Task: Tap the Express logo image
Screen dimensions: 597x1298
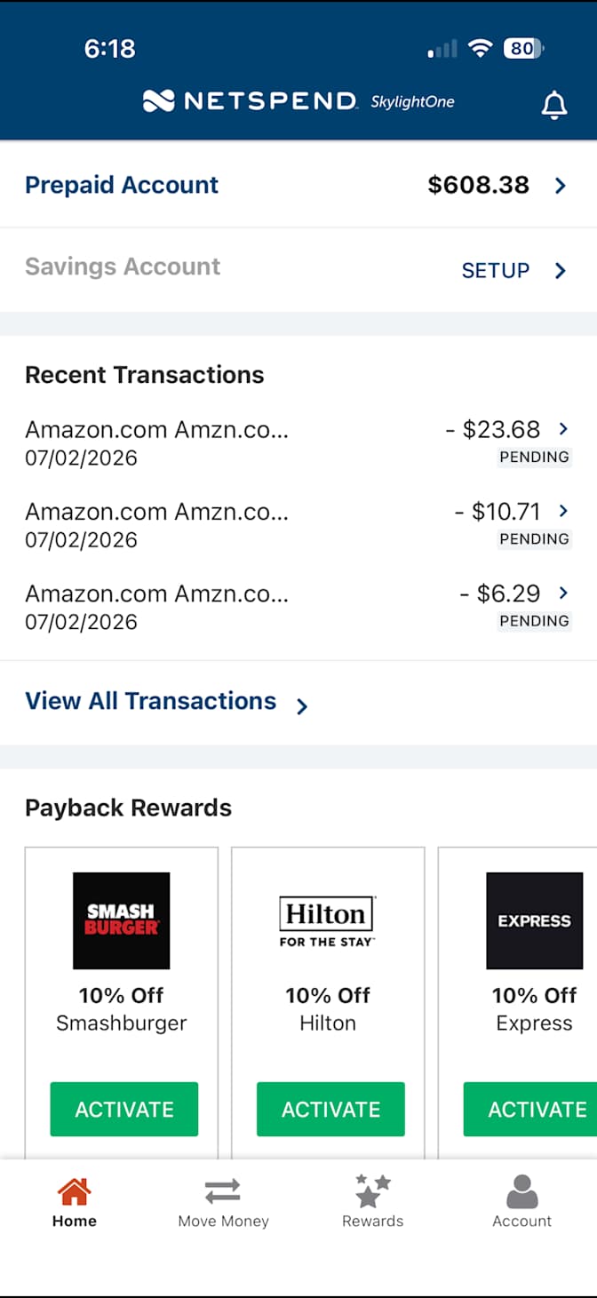Action: [534, 920]
